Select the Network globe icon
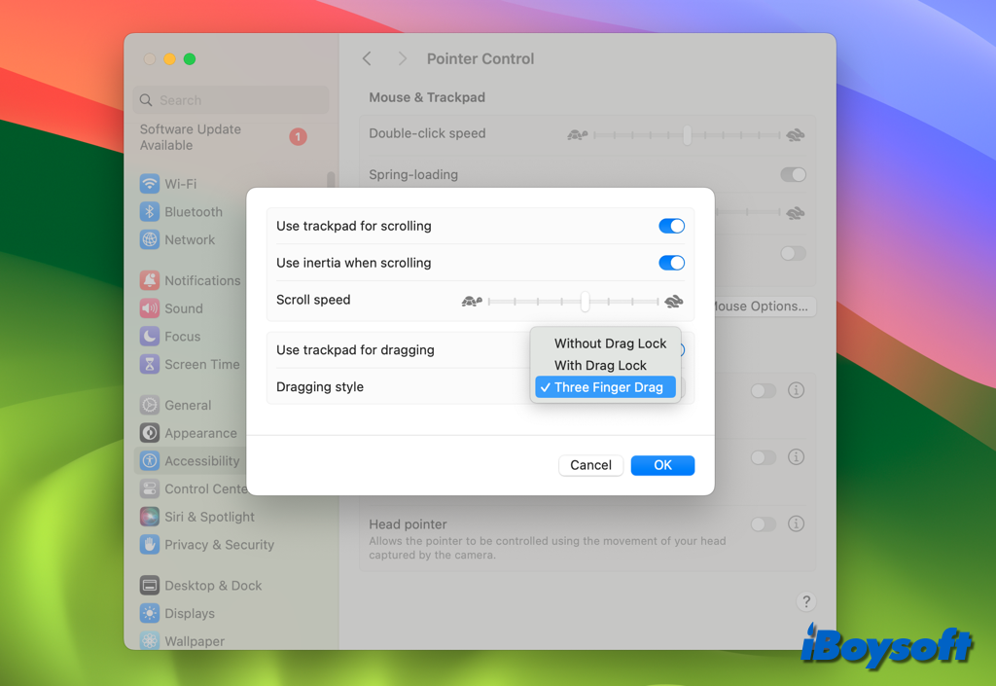Viewport: 996px width, 686px height. click(x=149, y=239)
